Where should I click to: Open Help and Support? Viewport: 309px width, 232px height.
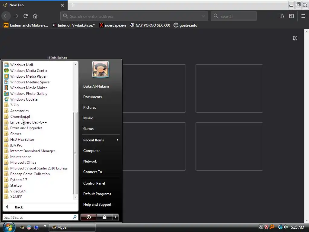coord(97,205)
